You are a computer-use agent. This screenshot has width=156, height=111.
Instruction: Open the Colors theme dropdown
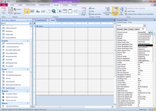pyautogui.click(x=18, y=9)
